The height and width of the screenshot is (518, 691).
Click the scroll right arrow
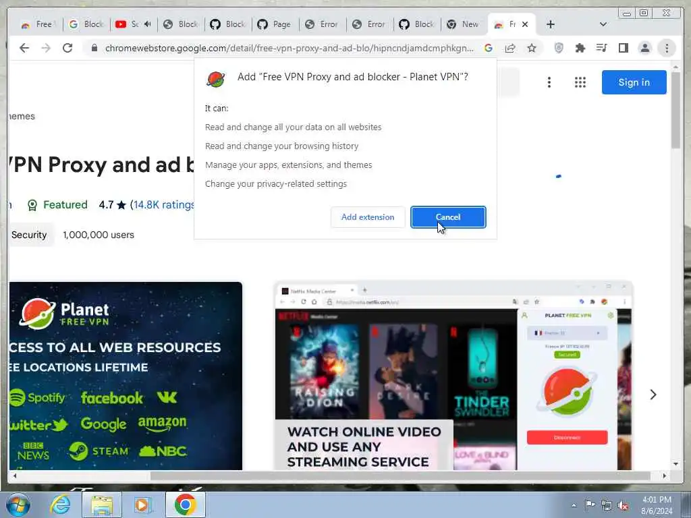pyautogui.click(x=665, y=476)
